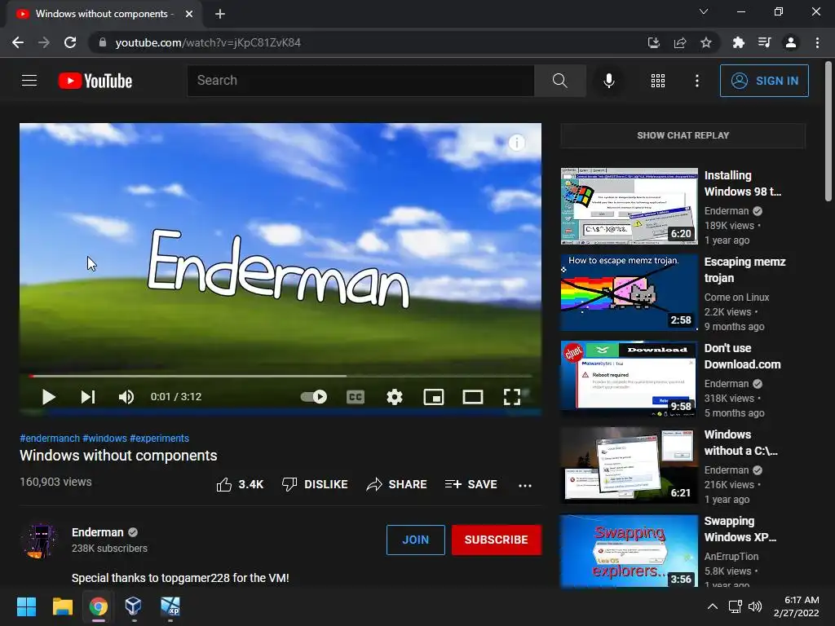Open Chrome three-dot menu
Screen dimensions: 835x626
pos(817,42)
